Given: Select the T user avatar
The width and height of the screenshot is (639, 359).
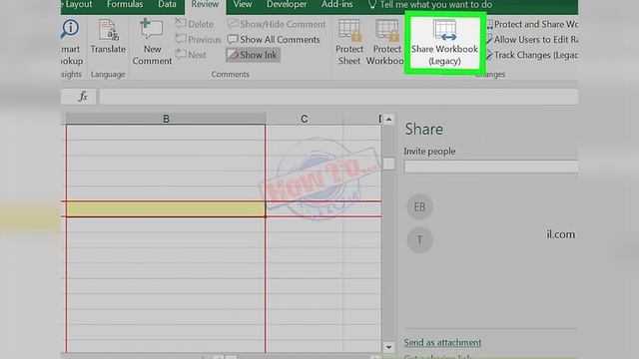Looking at the screenshot, I should point(419,240).
